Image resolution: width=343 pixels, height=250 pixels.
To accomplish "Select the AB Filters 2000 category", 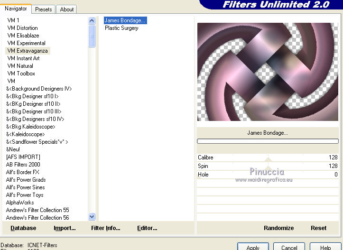I will [23, 165].
